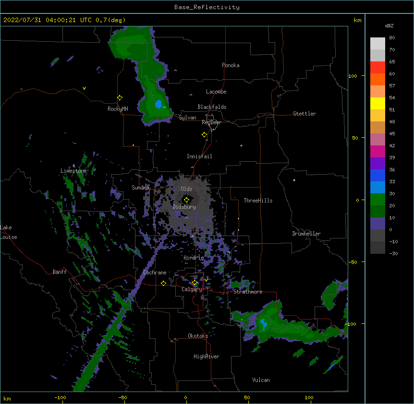414x404 pixels.
Task: Click the yellow diamond marker near RockyMH
Action: [120, 98]
